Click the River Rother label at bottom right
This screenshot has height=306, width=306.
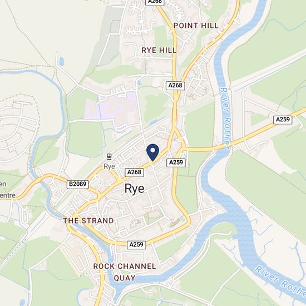(281, 280)
